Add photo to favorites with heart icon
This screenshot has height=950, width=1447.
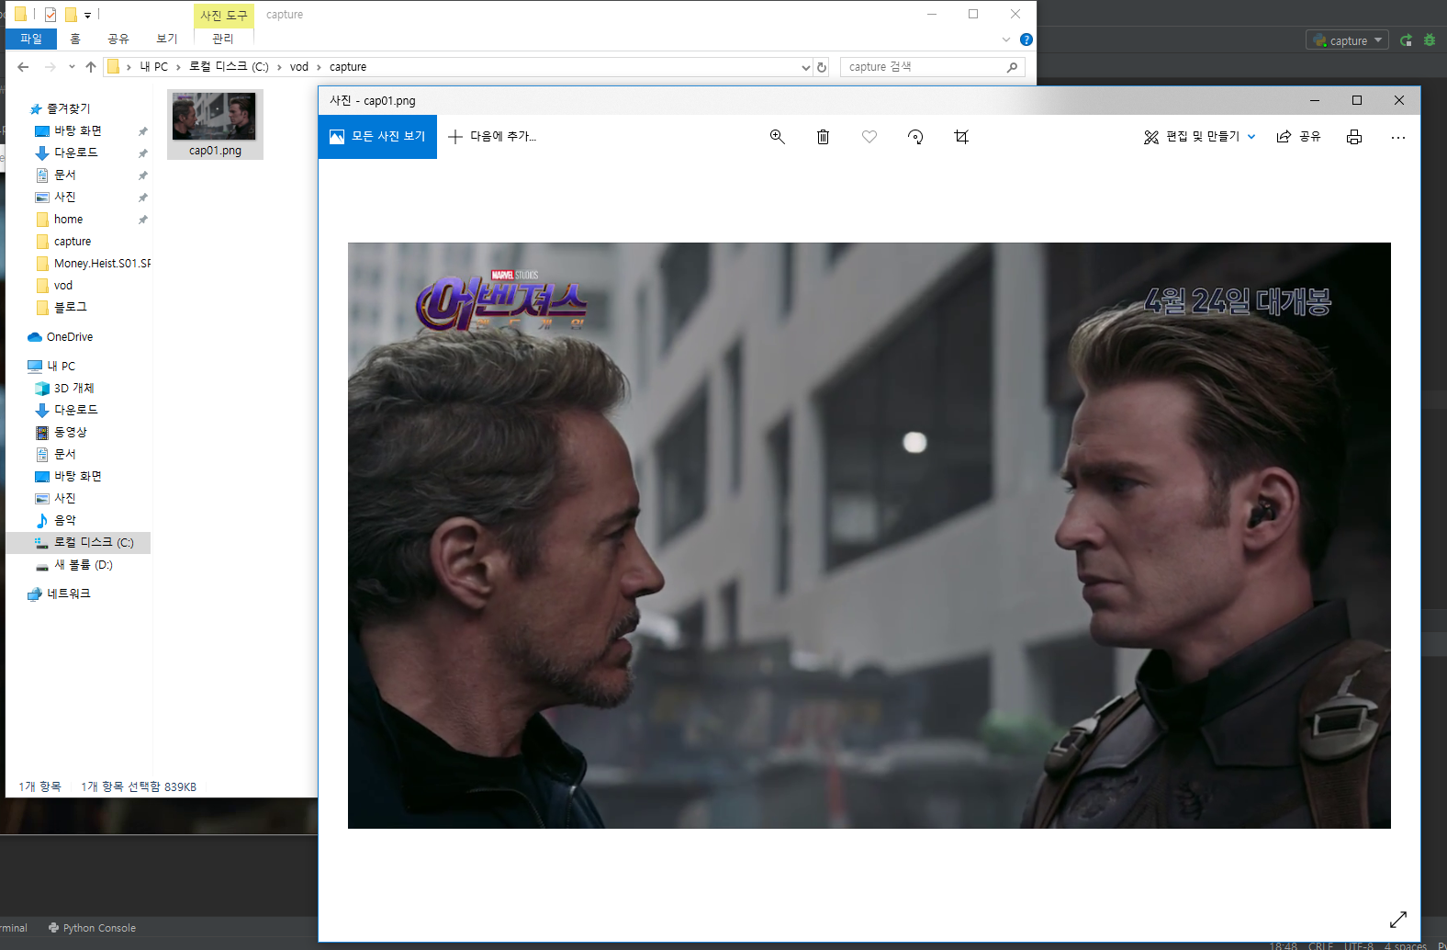point(869,137)
